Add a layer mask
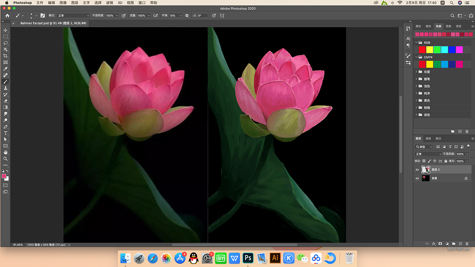The image size is (475, 267). tap(440, 244)
